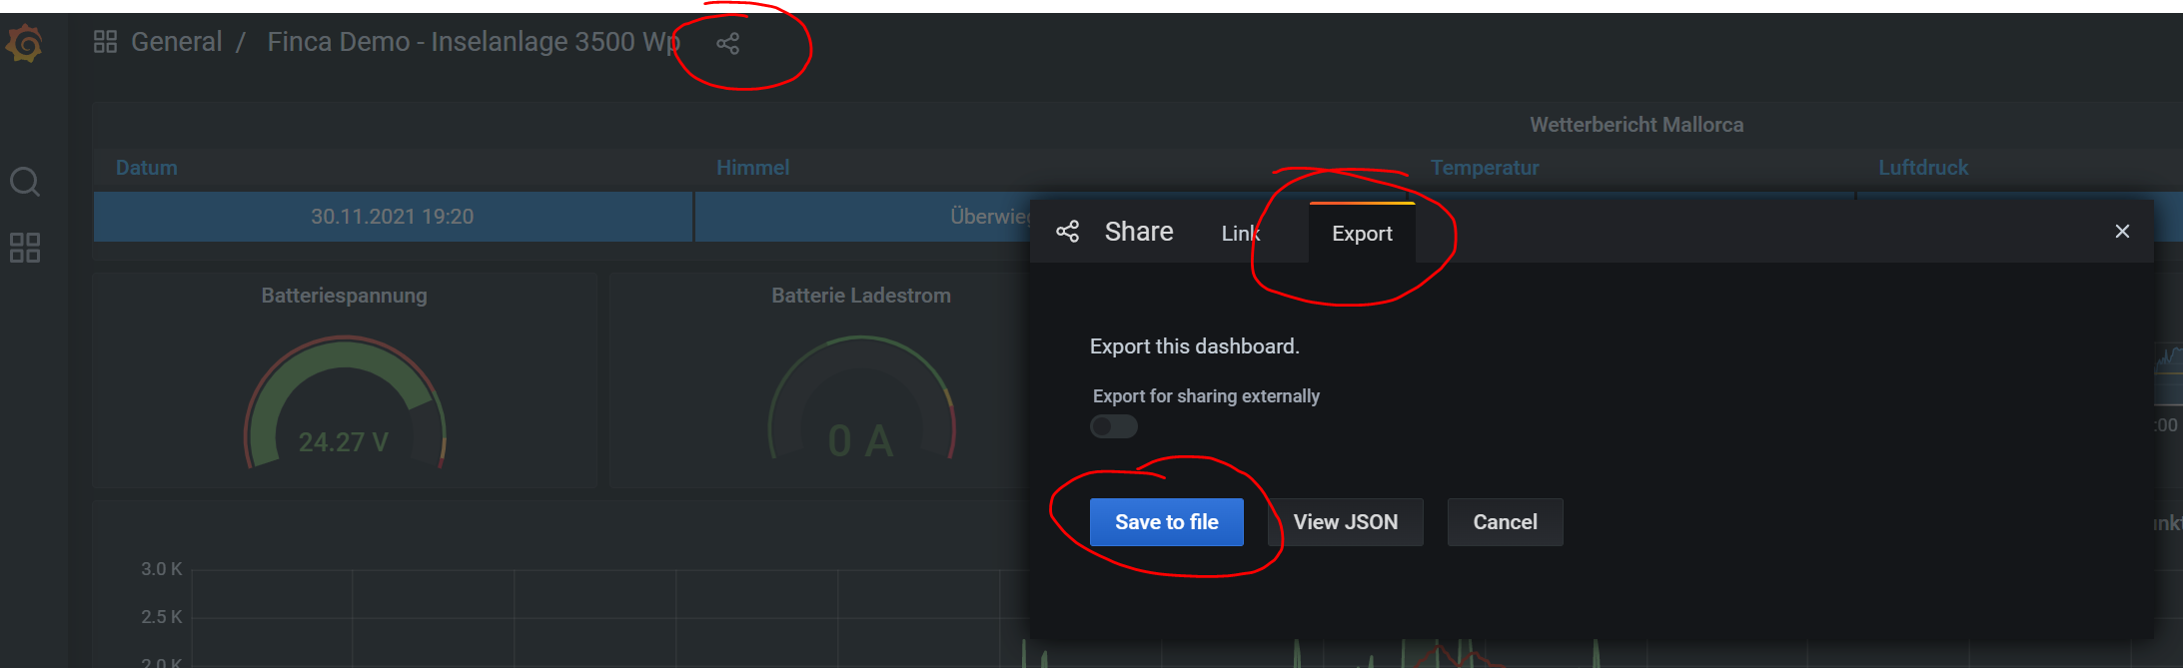The height and width of the screenshot is (668, 2183).
Task: Click the Batteriespannung gauge showing 24.27 V
Action: click(x=344, y=409)
